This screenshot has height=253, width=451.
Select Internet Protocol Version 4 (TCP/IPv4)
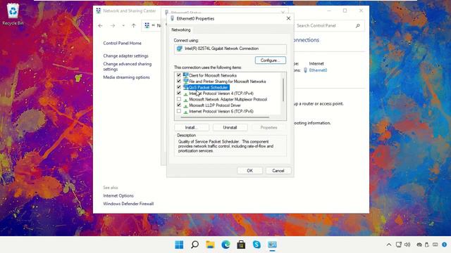point(221,93)
